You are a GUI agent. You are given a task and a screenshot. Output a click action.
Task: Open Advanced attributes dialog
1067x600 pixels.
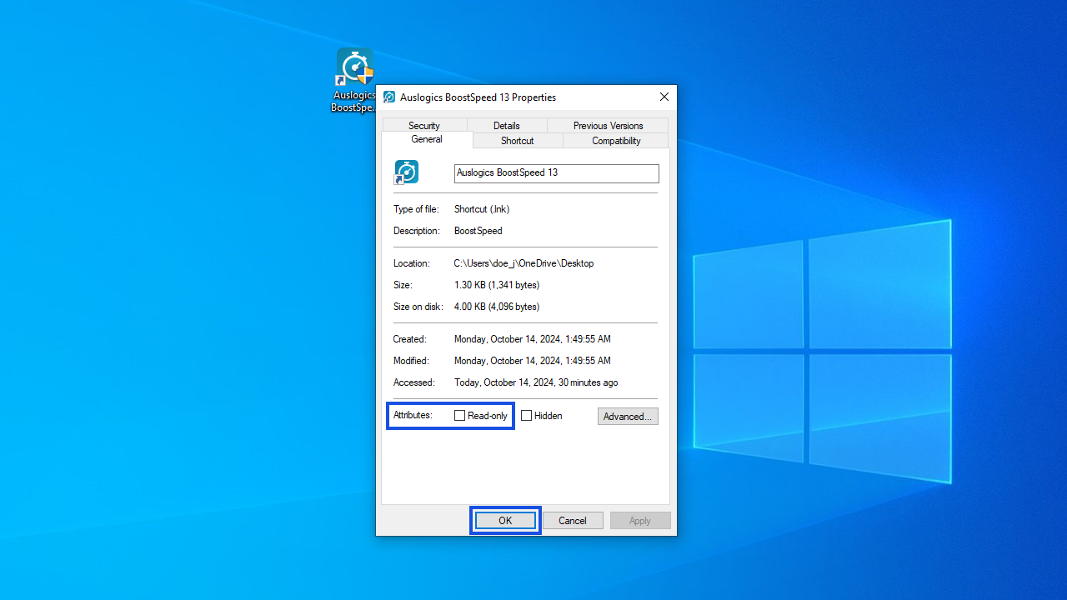(628, 416)
